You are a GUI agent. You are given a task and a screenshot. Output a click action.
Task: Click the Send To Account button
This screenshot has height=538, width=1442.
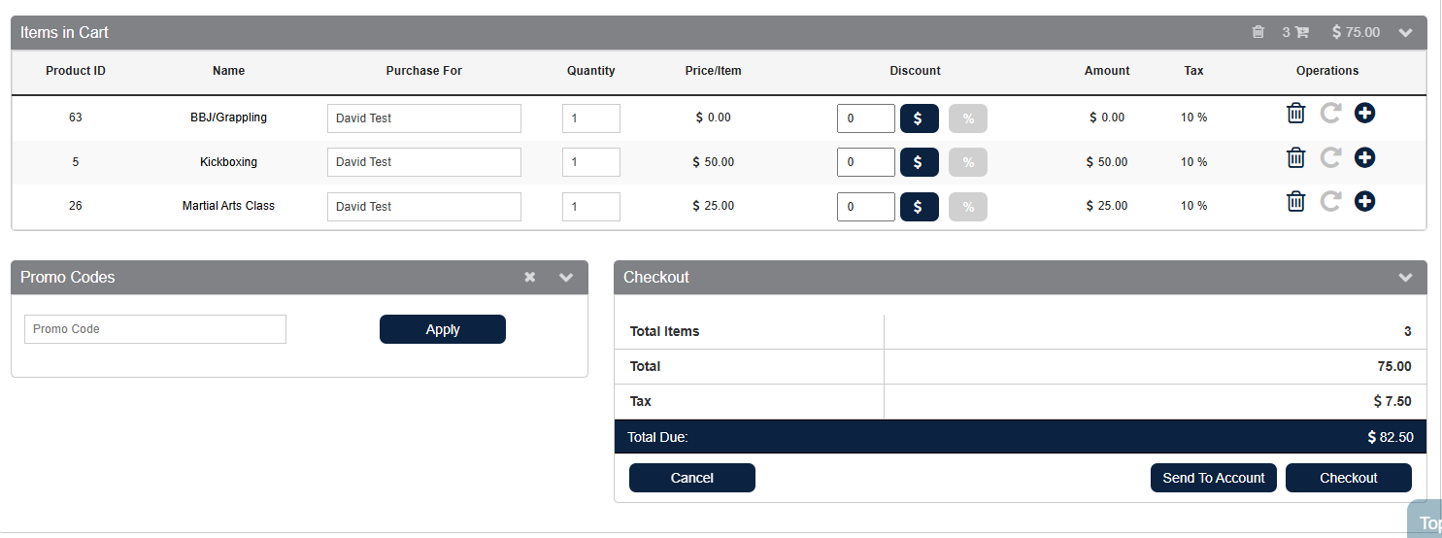(1213, 478)
